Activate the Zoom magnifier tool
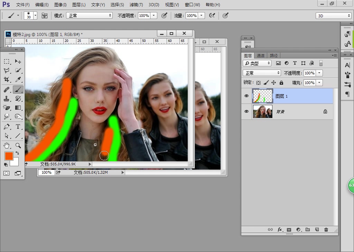The image size is (354, 252). click(x=18, y=145)
